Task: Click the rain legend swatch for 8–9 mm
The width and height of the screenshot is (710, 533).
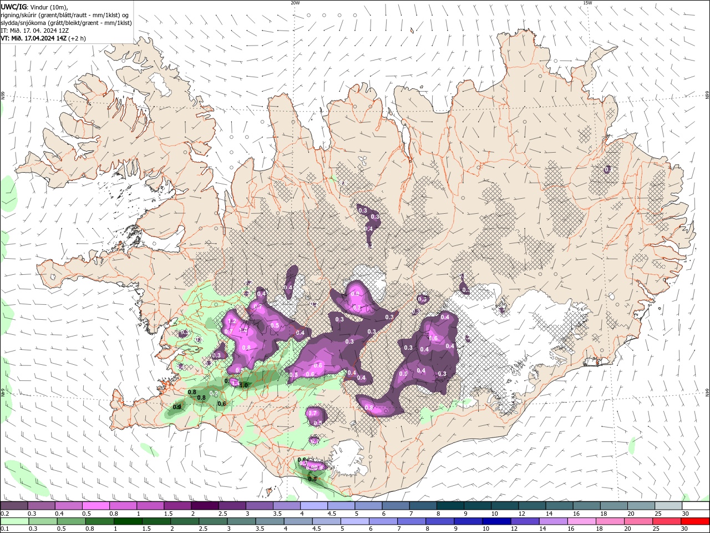Action: coord(439,521)
